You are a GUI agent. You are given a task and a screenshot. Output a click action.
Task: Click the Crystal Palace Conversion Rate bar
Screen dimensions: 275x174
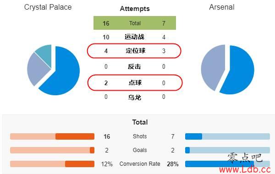pos(52,164)
